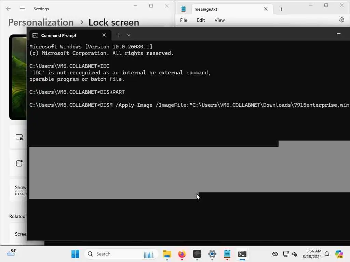
Task: Switch to Terminal via taskbar icon
Action: click(x=242, y=254)
